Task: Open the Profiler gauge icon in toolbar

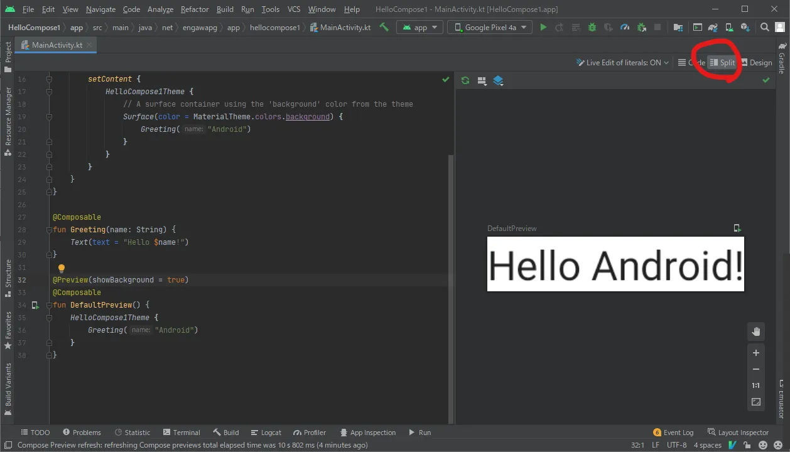Action: pos(624,28)
